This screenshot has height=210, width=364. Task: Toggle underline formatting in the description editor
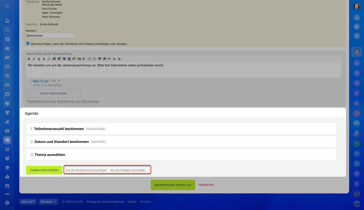39,59
